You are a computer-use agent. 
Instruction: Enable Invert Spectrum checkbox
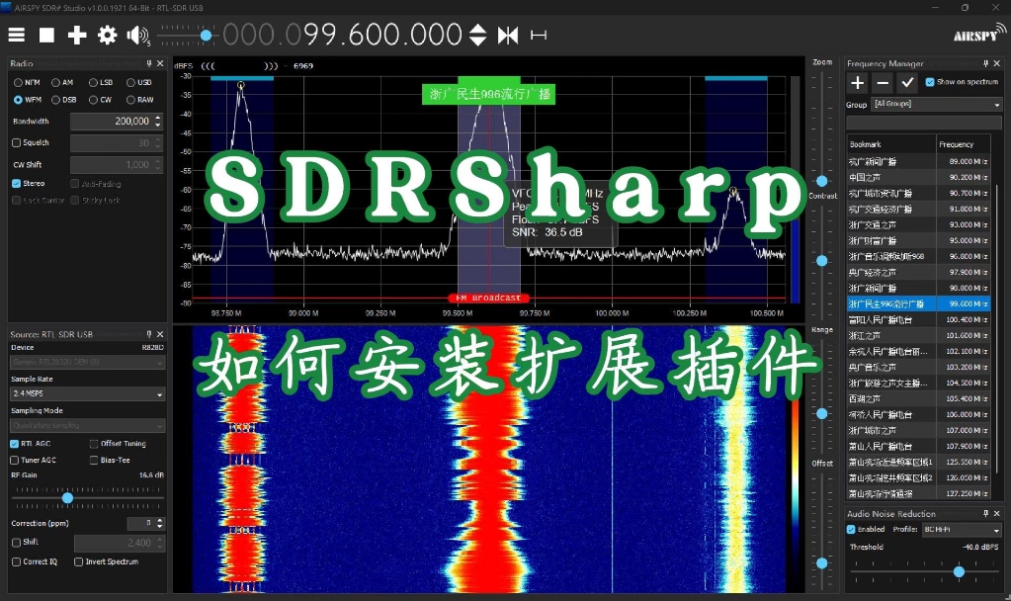coord(78,561)
